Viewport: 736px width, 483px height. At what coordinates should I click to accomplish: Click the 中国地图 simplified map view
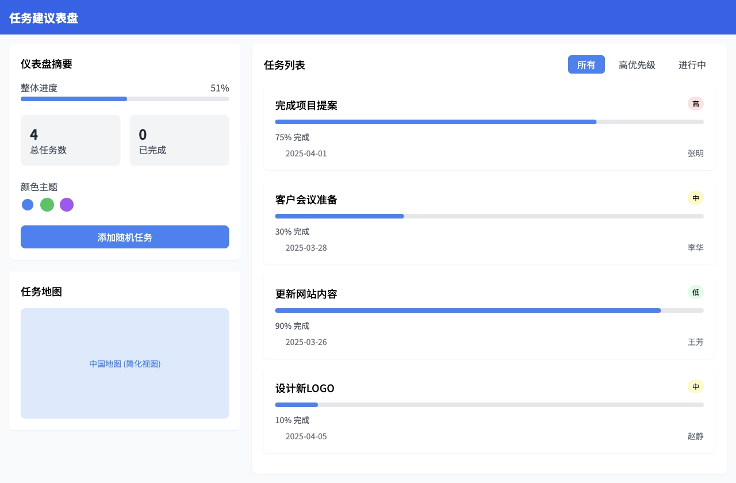125,363
